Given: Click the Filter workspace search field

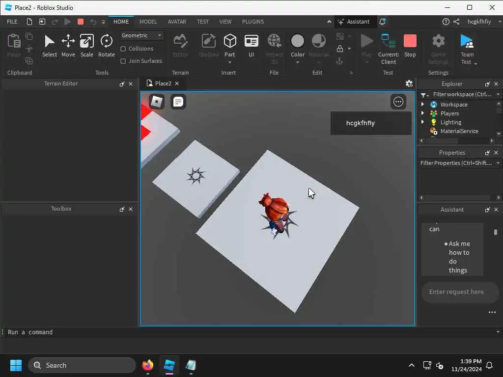Looking at the screenshot, I should pos(462,94).
